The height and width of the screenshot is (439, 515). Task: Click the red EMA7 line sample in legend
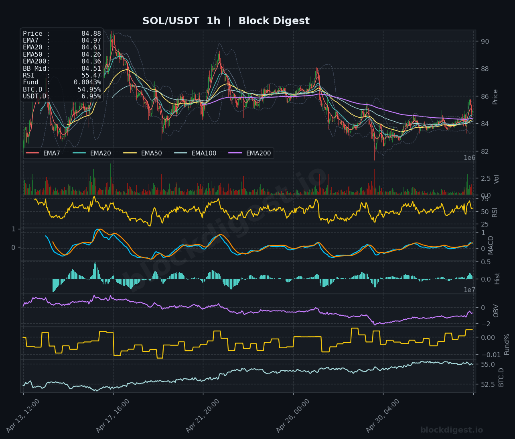[32, 153]
